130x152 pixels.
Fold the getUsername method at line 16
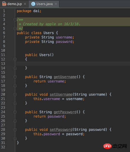[x=15, y=77]
